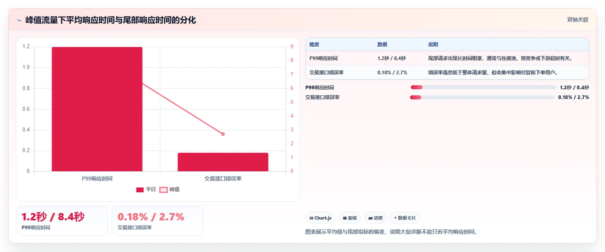Click table cell 交易接口错误率

[x=326, y=73]
